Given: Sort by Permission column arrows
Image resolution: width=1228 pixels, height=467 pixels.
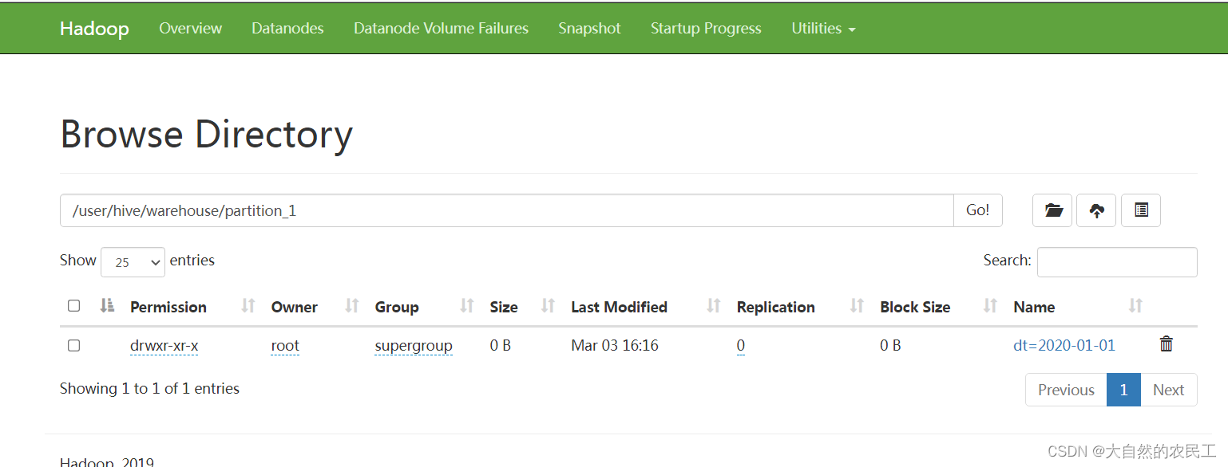Looking at the screenshot, I should [248, 306].
